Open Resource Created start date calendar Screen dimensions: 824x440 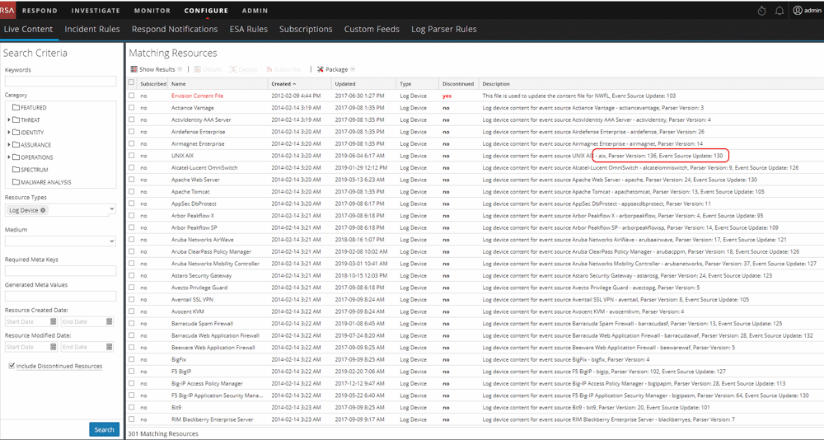tap(54, 321)
